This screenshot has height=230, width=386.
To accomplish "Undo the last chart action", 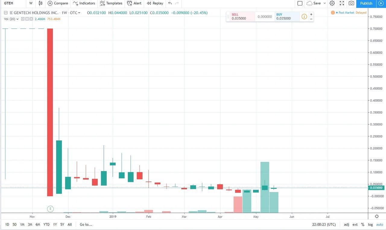I will click(x=169, y=3).
